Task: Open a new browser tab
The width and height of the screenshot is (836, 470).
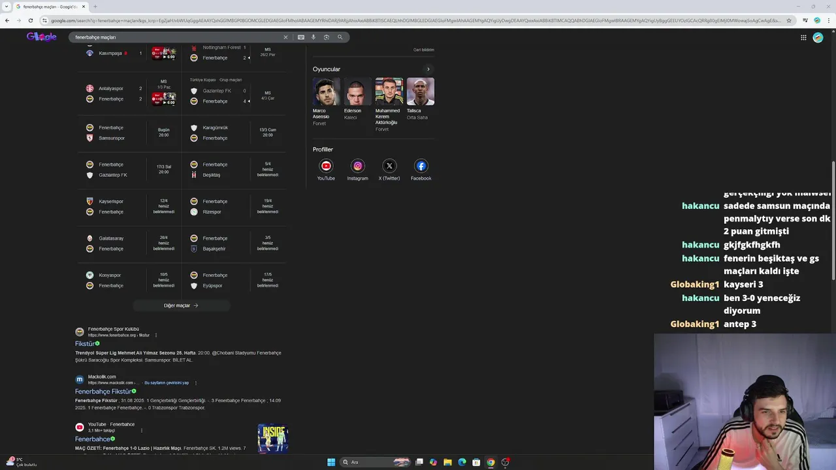Action: pos(95,7)
